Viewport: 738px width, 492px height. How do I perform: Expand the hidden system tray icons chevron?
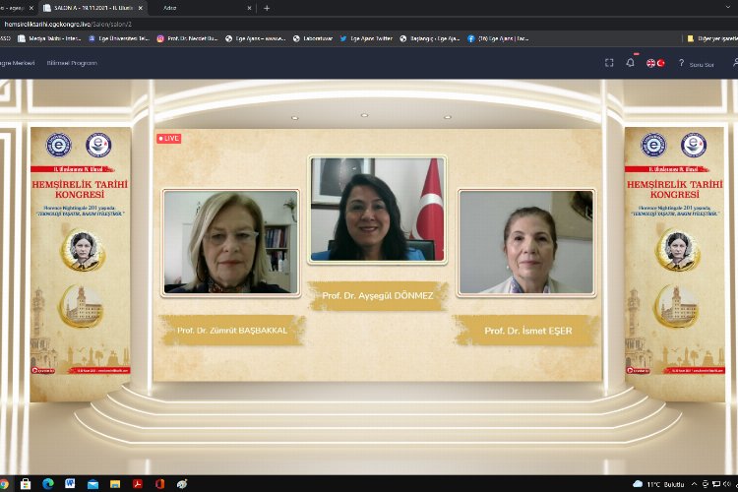coord(695,484)
